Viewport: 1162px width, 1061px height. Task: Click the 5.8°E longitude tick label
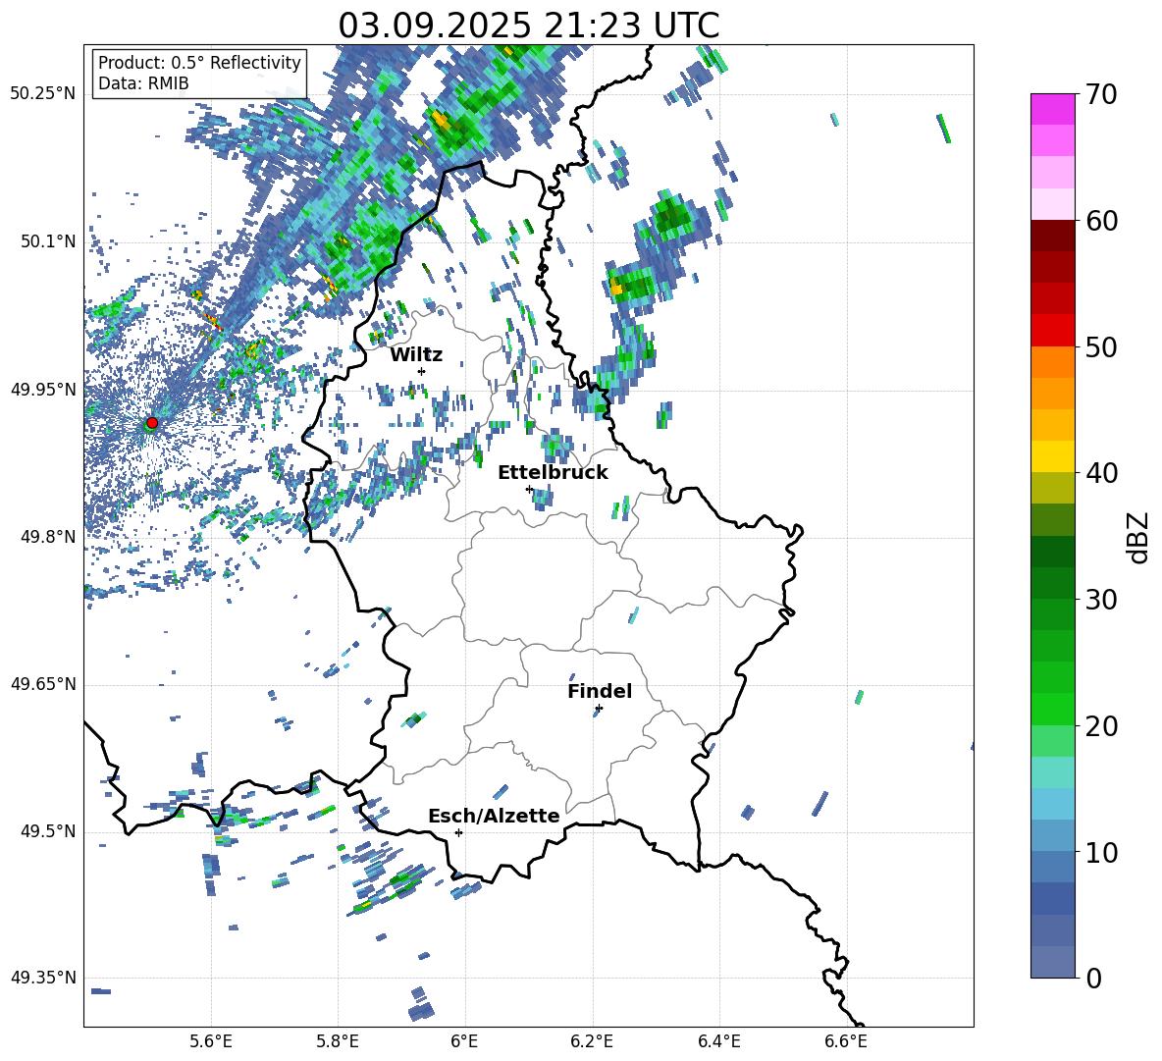pyautogui.click(x=338, y=1041)
